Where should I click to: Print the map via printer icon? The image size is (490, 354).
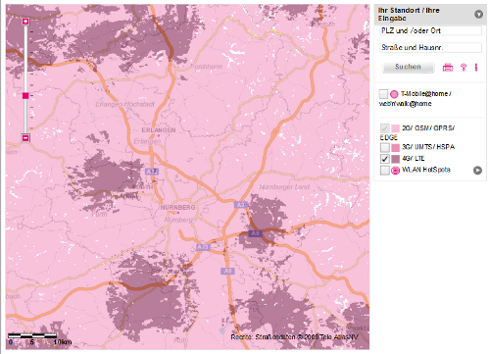point(448,68)
